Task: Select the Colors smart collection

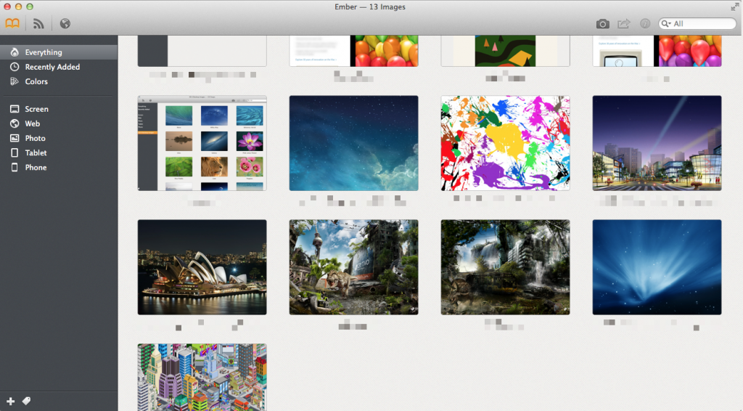Action: click(x=36, y=81)
